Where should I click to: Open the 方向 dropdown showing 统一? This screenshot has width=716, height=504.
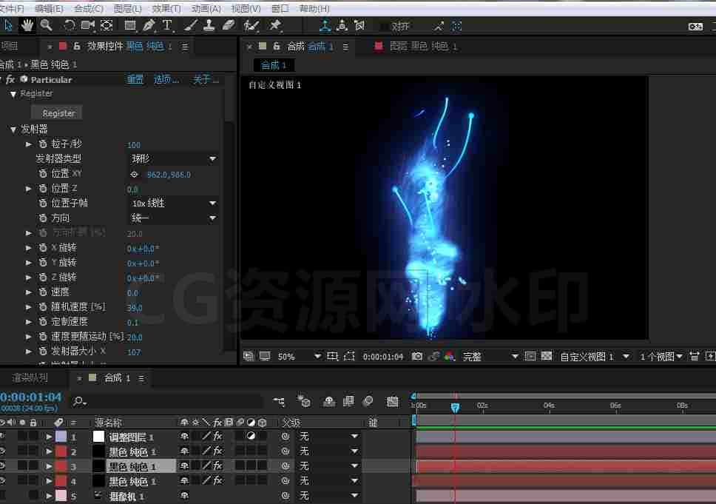pos(172,218)
